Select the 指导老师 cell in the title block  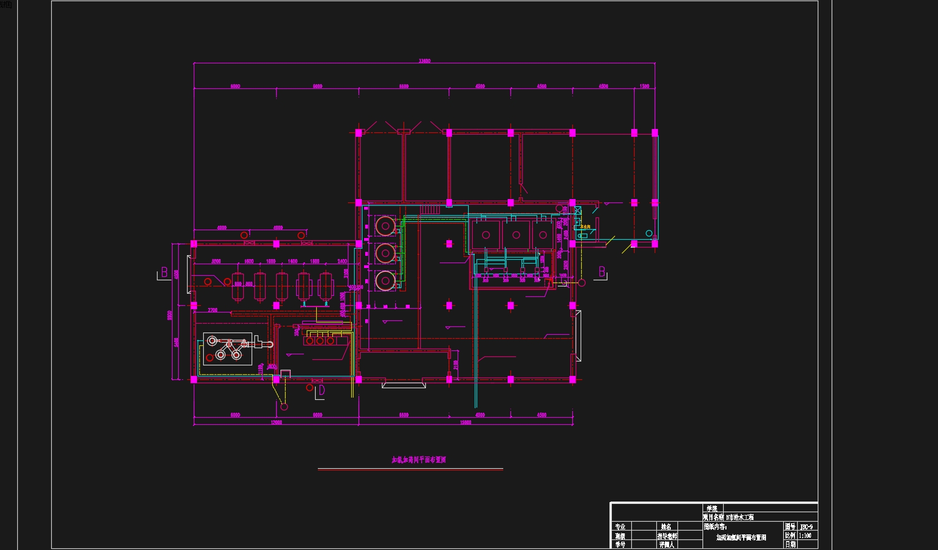click(x=667, y=536)
